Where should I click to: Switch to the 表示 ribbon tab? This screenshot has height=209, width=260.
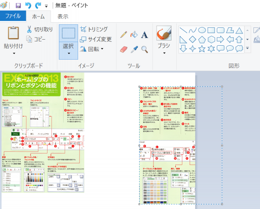pos(63,17)
